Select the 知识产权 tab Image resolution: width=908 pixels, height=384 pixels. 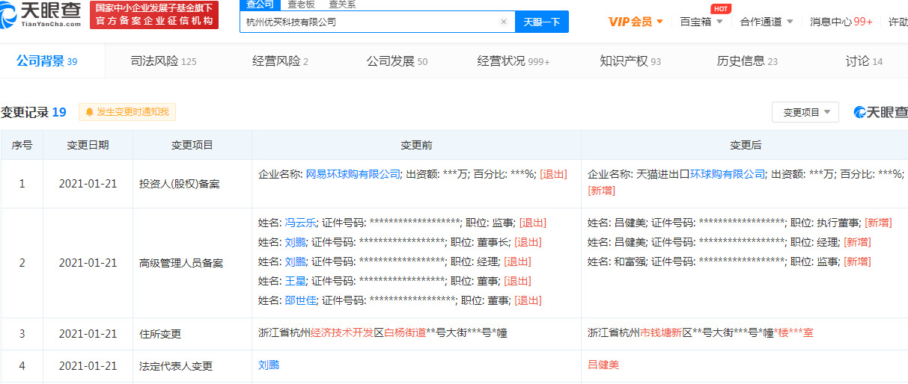click(x=630, y=61)
